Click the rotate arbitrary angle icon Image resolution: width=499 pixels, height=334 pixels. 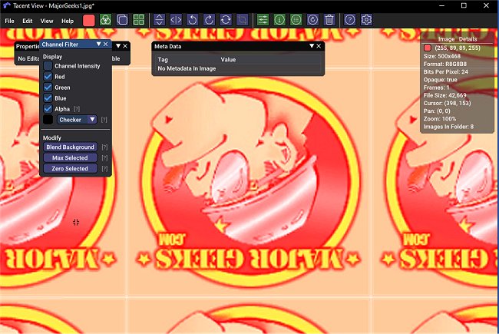point(226,20)
